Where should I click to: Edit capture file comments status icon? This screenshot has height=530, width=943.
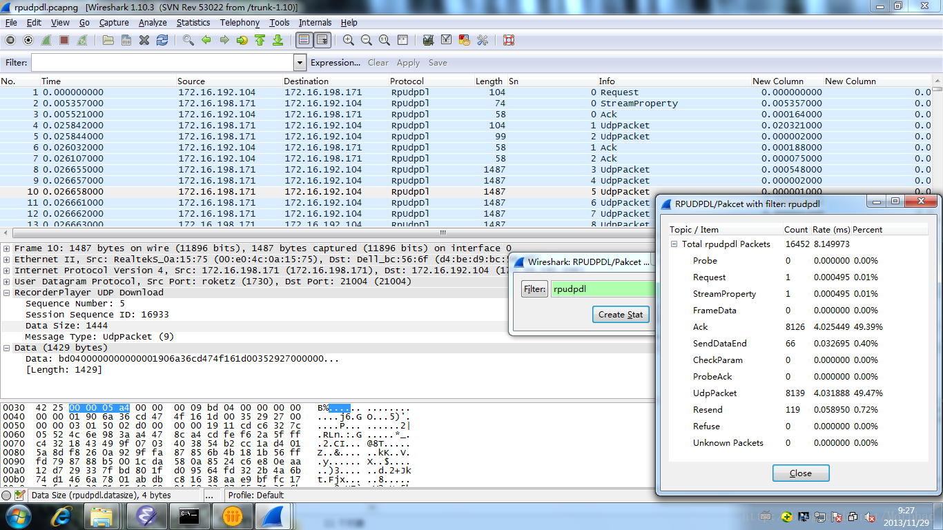coord(19,495)
